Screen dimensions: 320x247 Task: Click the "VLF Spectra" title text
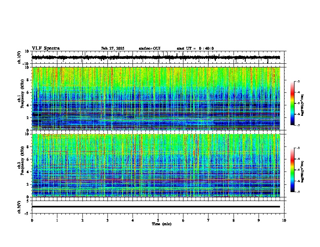pyautogui.click(x=46, y=48)
